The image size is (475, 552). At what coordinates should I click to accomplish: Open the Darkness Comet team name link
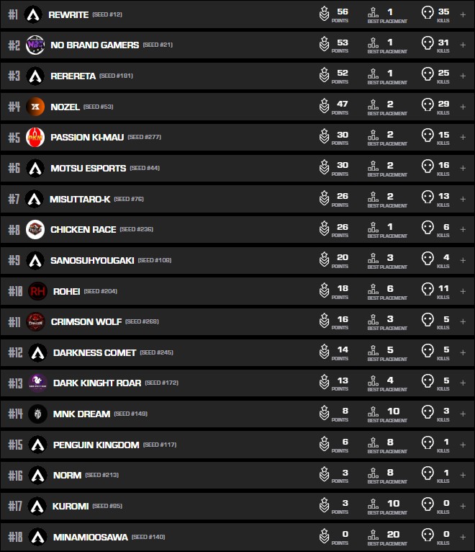[94, 352]
